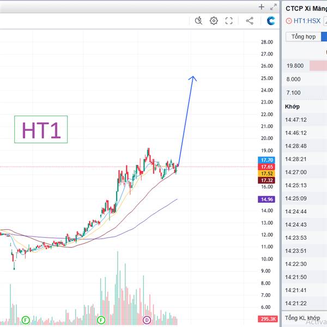327x327 pixels.
Task: Click the 17.70 blue price label
Action: (x=267, y=160)
